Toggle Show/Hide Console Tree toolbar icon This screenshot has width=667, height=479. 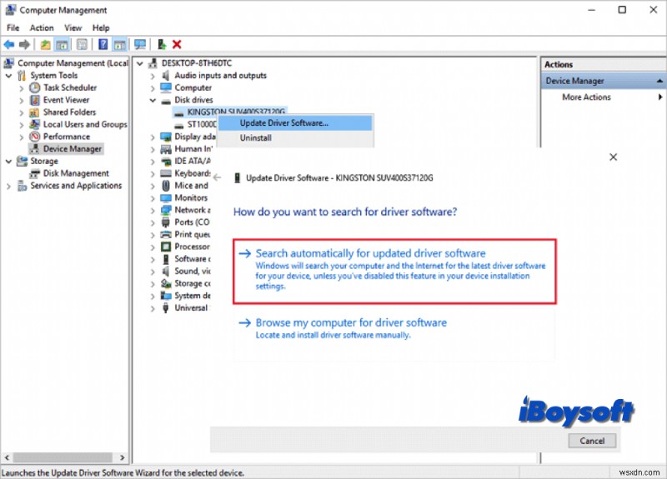click(62, 44)
